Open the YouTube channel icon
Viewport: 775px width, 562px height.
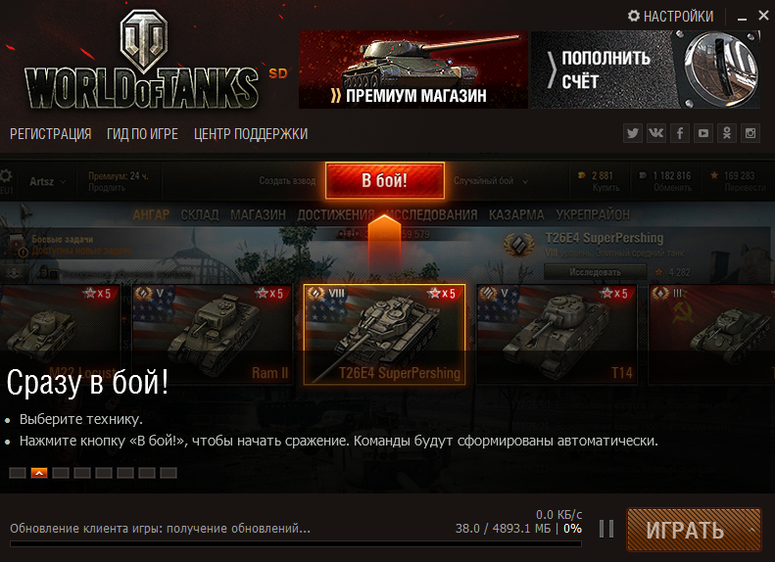[x=703, y=133]
